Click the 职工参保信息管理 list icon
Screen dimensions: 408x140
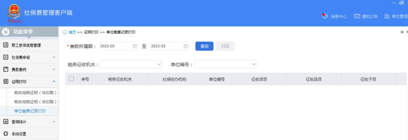(x=5, y=45)
